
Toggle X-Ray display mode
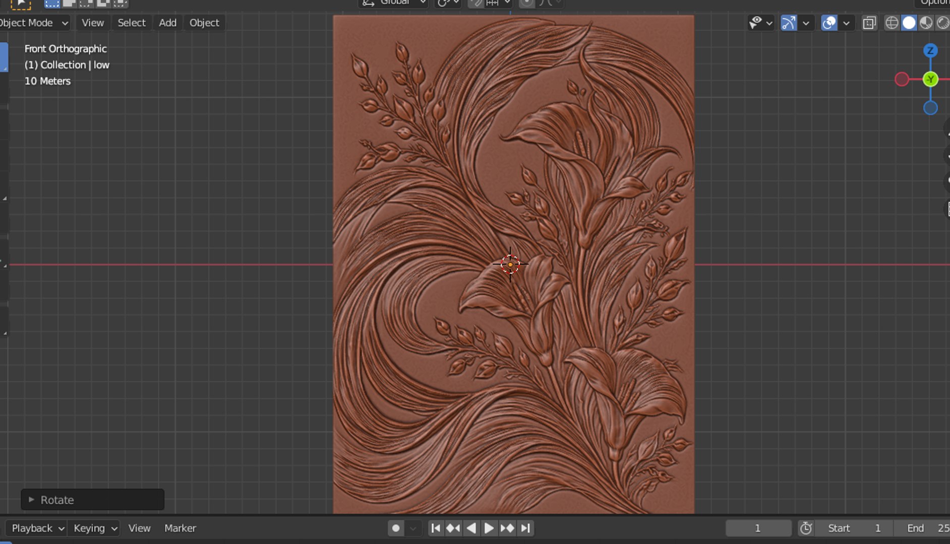869,23
